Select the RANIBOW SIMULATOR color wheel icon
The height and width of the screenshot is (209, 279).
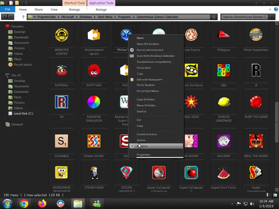(94, 102)
